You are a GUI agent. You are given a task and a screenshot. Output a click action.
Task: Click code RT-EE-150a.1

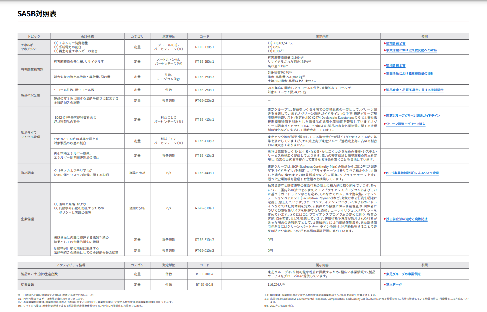coord(204,62)
